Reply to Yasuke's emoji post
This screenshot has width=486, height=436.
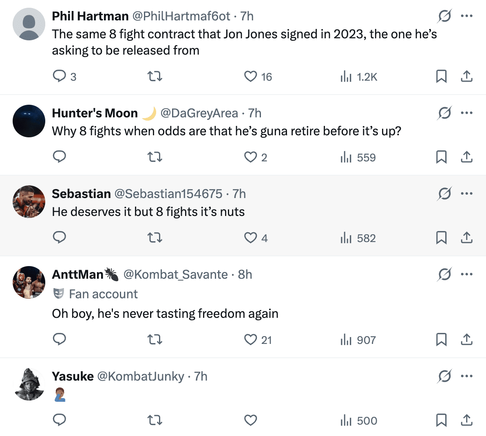pos(60,420)
